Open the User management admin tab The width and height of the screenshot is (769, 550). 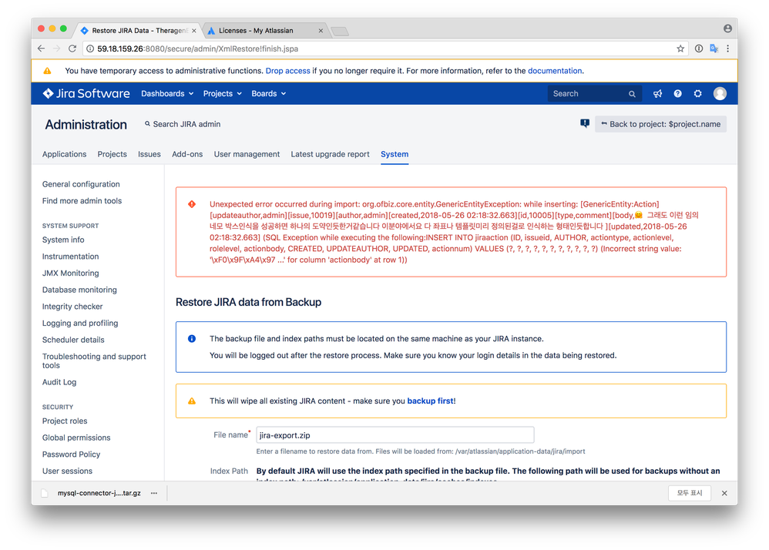pos(247,154)
